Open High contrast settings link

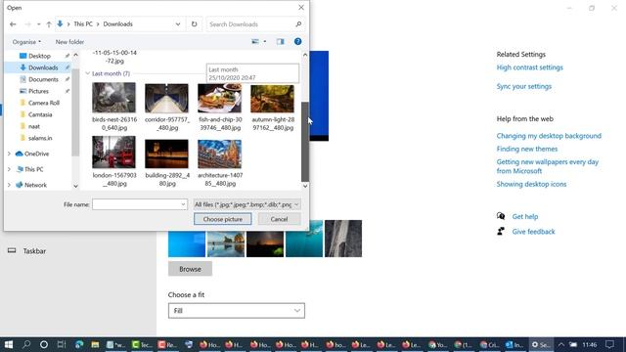(x=529, y=67)
